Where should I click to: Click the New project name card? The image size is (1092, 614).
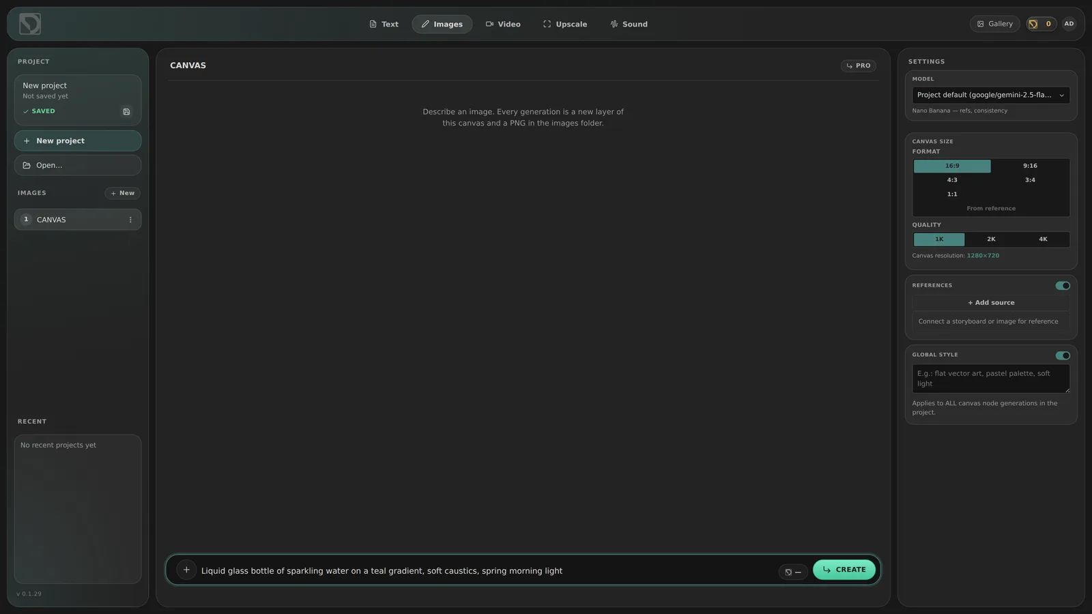78,100
